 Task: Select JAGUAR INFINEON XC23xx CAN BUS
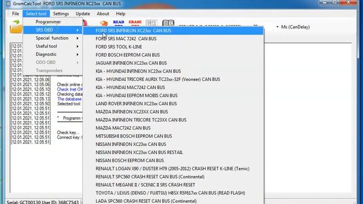[173, 63]
